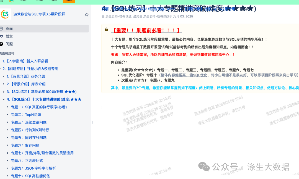The image size is (299, 179).
Task: Open 专题九：JSON字符串与解析
Action: tap(33, 168)
